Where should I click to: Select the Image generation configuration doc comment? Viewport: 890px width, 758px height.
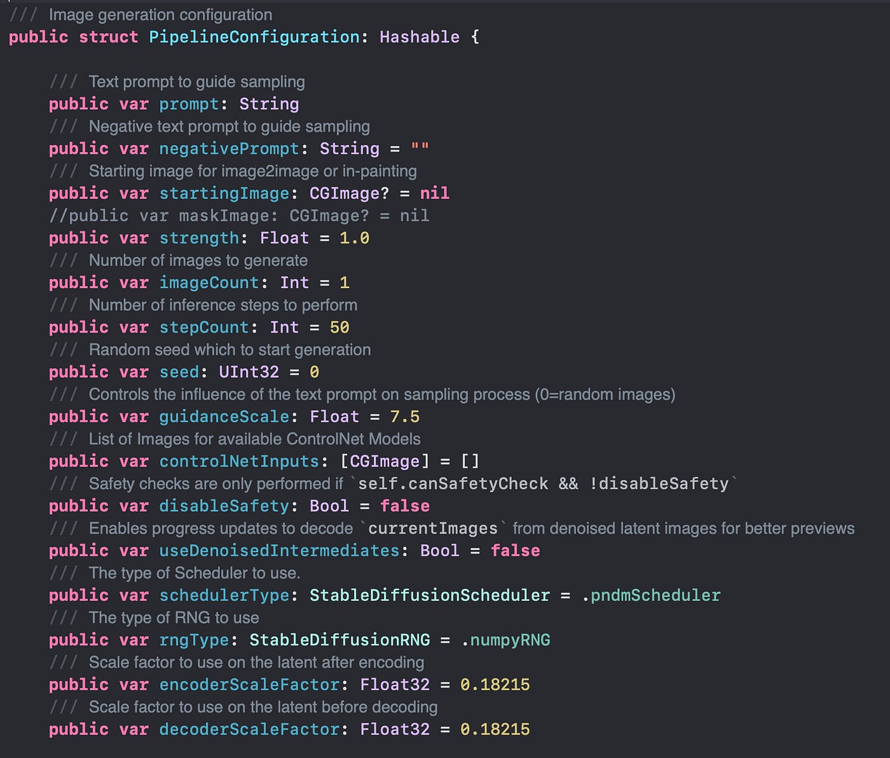[x=162, y=14]
